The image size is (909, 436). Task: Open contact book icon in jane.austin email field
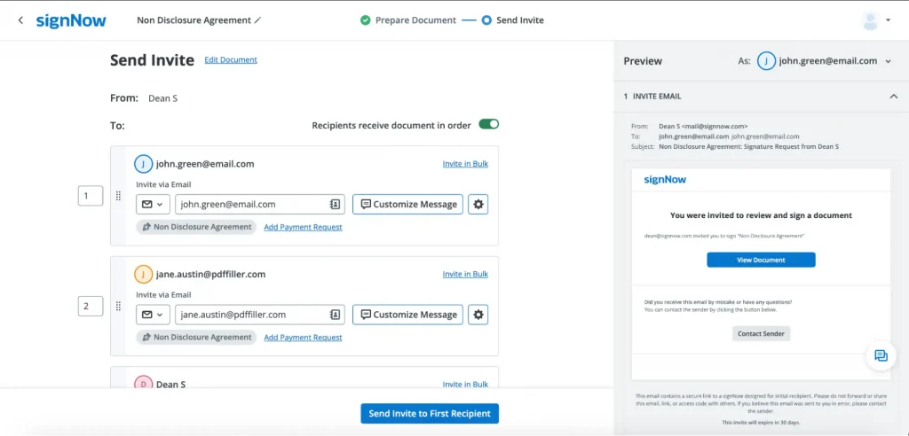[336, 315]
